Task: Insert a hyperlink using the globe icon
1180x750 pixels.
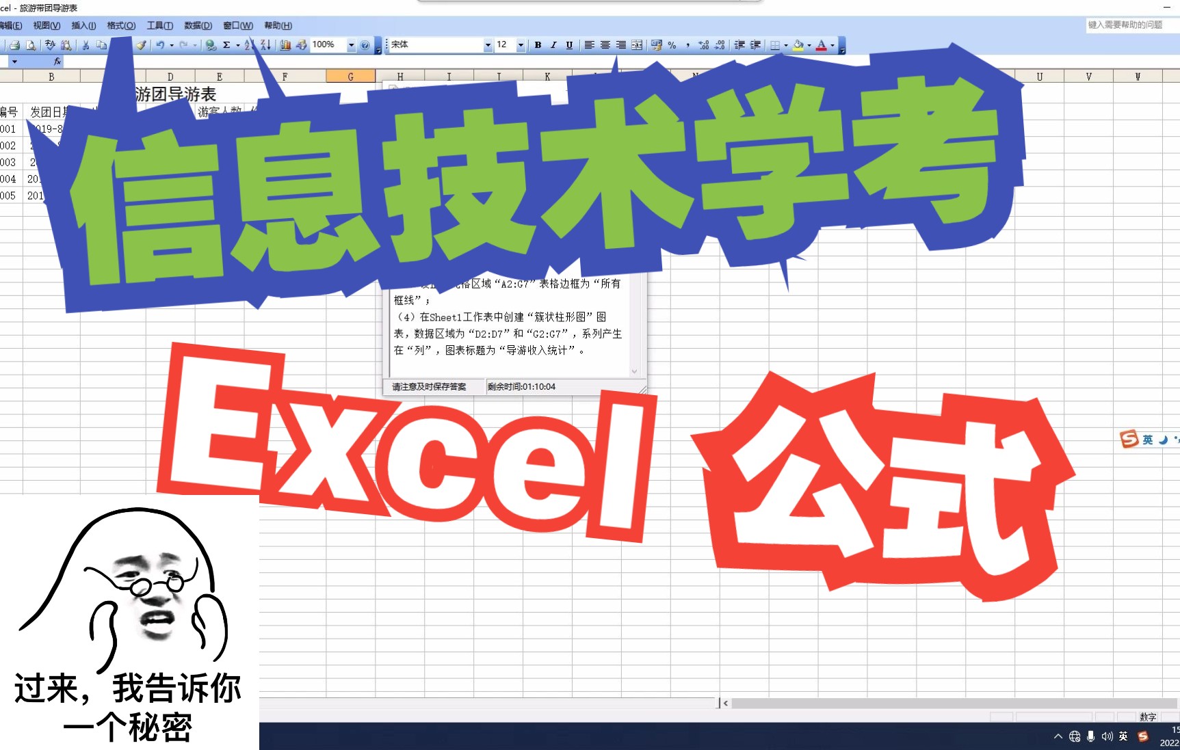Action: pyautogui.click(x=211, y=45)
